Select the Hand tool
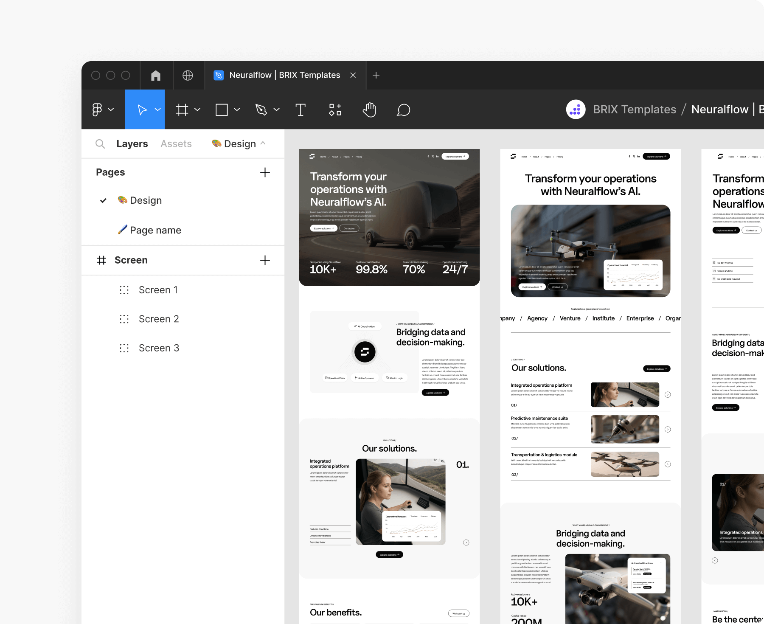The width and height of the screenshot is (764, 624). point(369,110)
